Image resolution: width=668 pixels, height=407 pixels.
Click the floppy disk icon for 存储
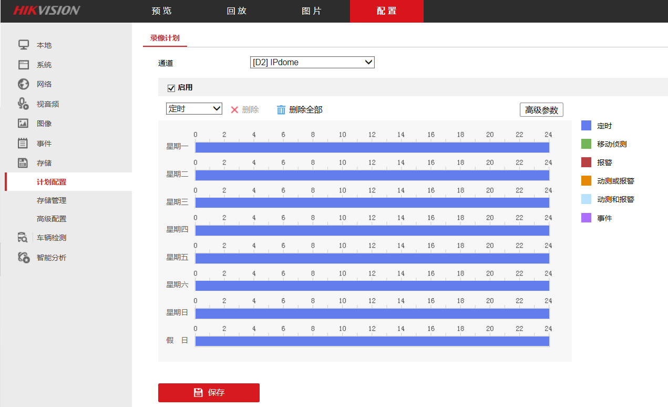click(x=23, y=163)
